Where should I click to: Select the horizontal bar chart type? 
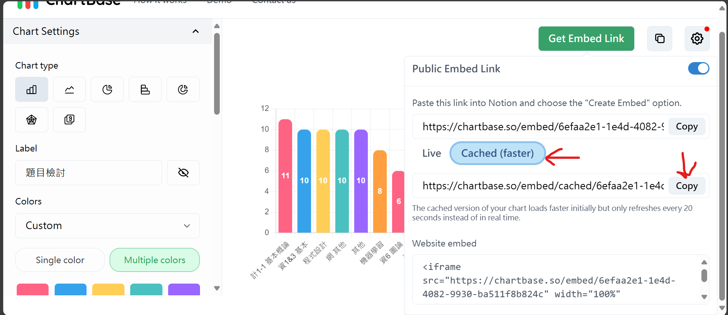[145, 89]
